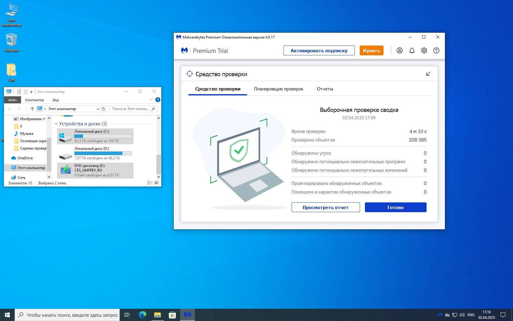513x321 pixels.
Task: Open the 'Этот компьютер' desktop icon
Action: pyautogui.click(x=12, y=15)
